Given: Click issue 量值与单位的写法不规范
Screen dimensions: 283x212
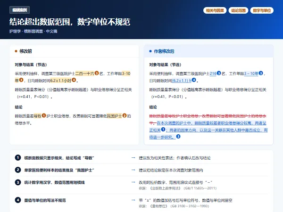Looking at the screenshot, I should pyautogui.click(x=45, y=200).
